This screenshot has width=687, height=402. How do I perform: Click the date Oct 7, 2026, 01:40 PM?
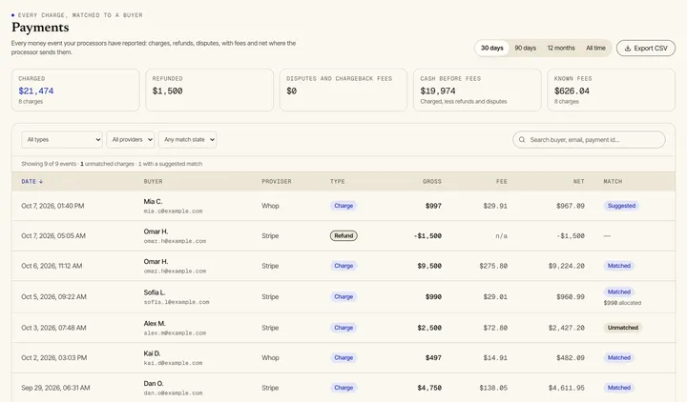point(52,206)
